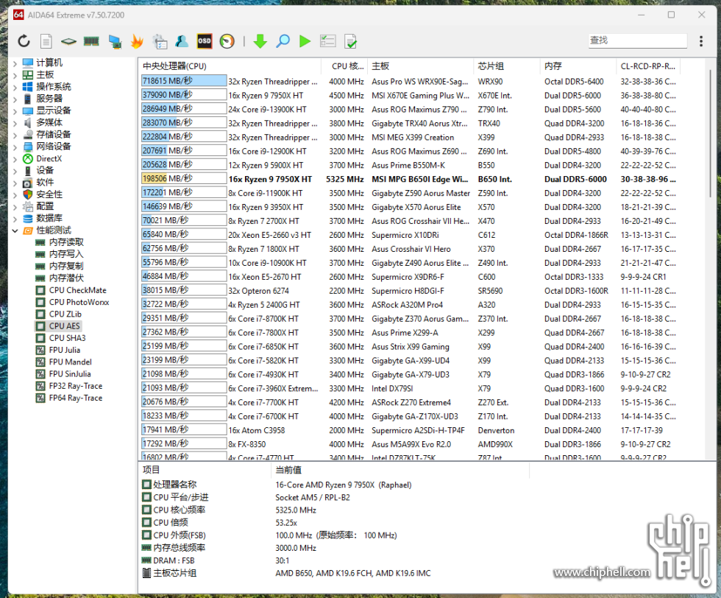
Task: Open the 内存复制 benchmark
Action: [x=66, y=267]
